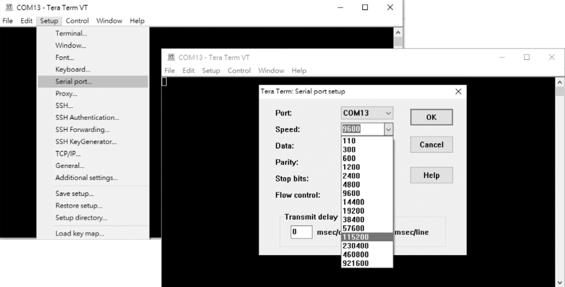
Task: Select 9600 baud in Speed dropdown list
Action: coord(367,193)
